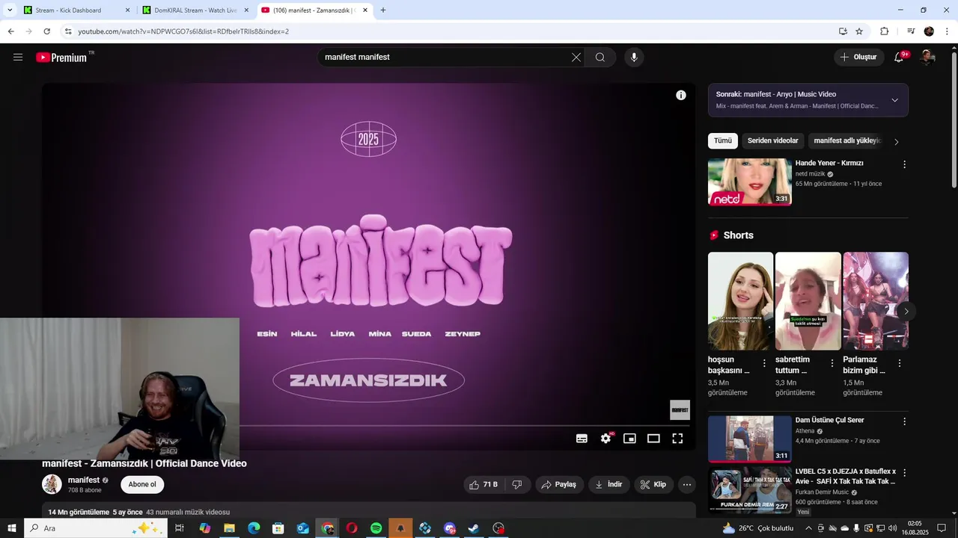
Task: Open options for Dam Üstüne Çul Serer
Action: pyautogui.click(x=904, y=421)
